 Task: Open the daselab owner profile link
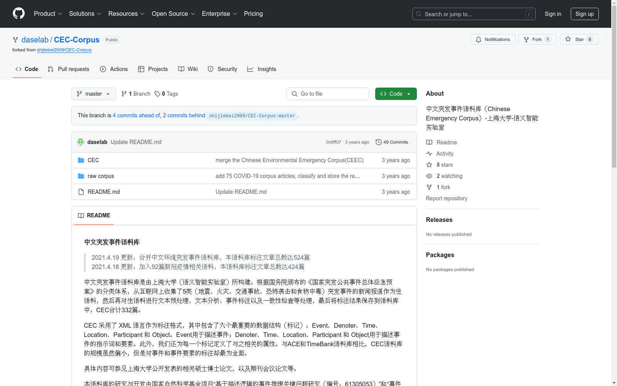click(35, 40)
